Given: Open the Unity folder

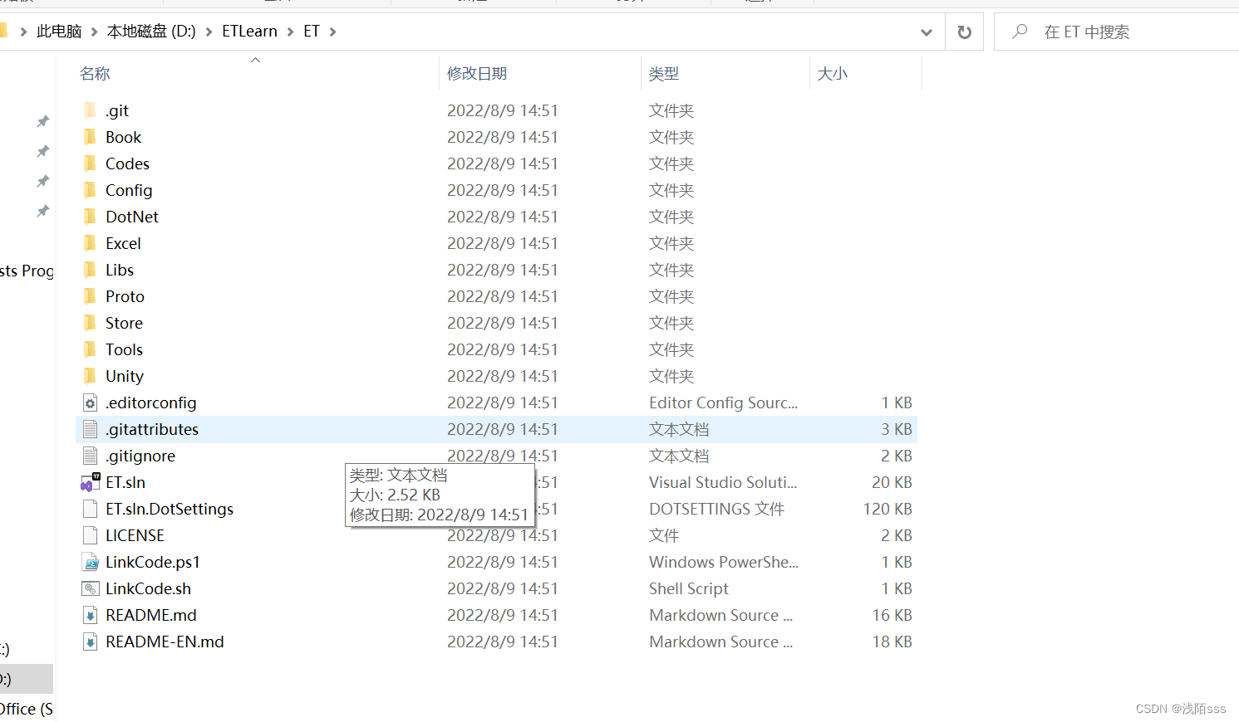Looking at the screenshot, I should [x=125, y=376].
